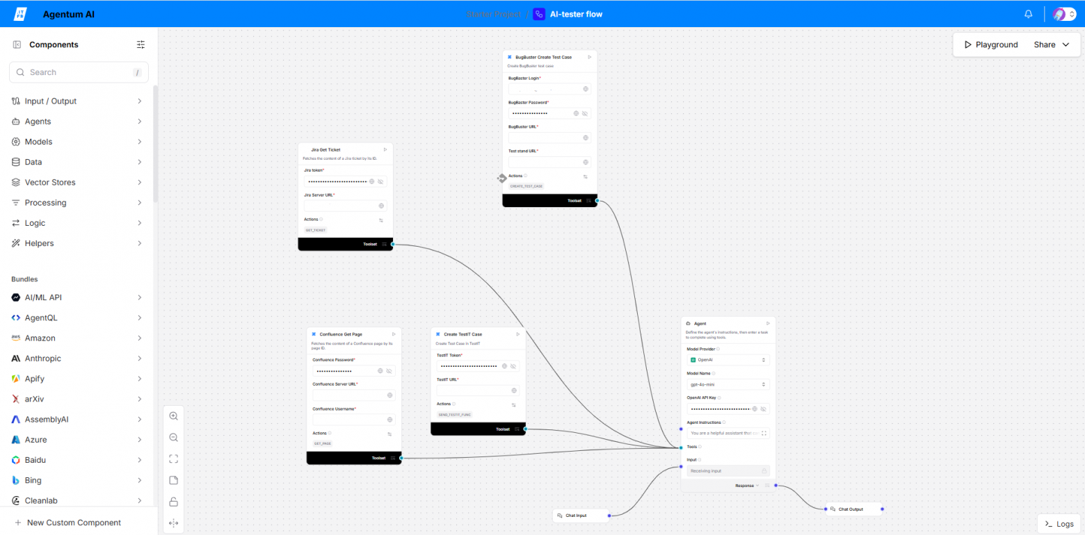The height and width of the screenshot is (535, 1085).
Task: Collapse the Components sidebar panel icon
Action: tap(17, 44)
